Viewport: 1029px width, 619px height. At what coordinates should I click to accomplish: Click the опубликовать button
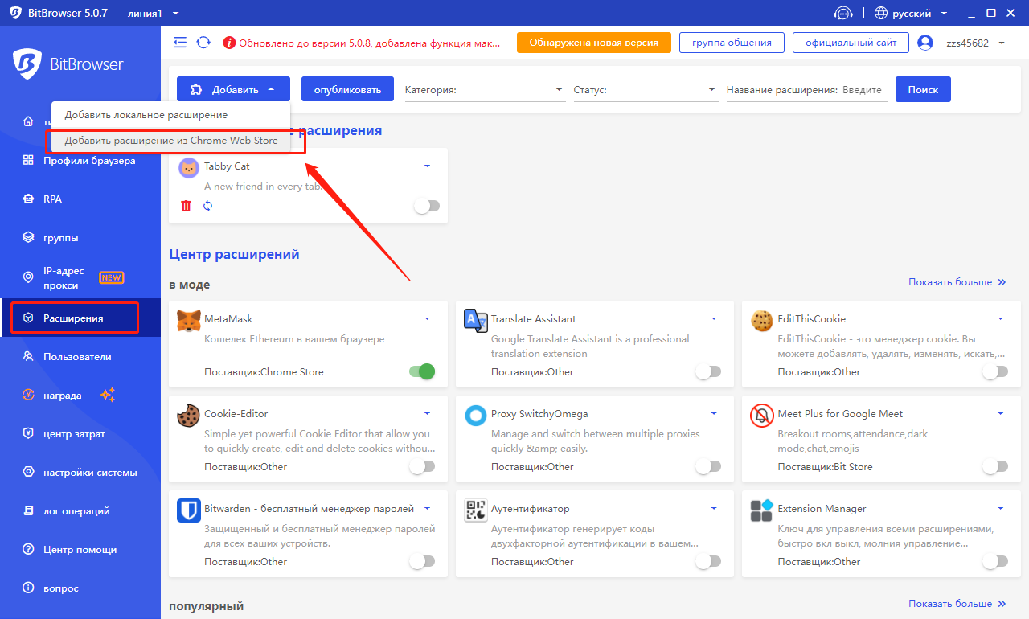[x=347, y=89]
